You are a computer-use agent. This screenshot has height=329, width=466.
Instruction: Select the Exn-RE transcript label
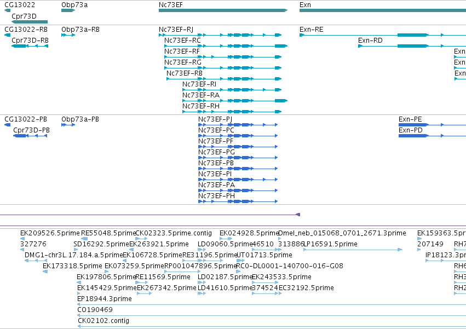coord(311,30)
